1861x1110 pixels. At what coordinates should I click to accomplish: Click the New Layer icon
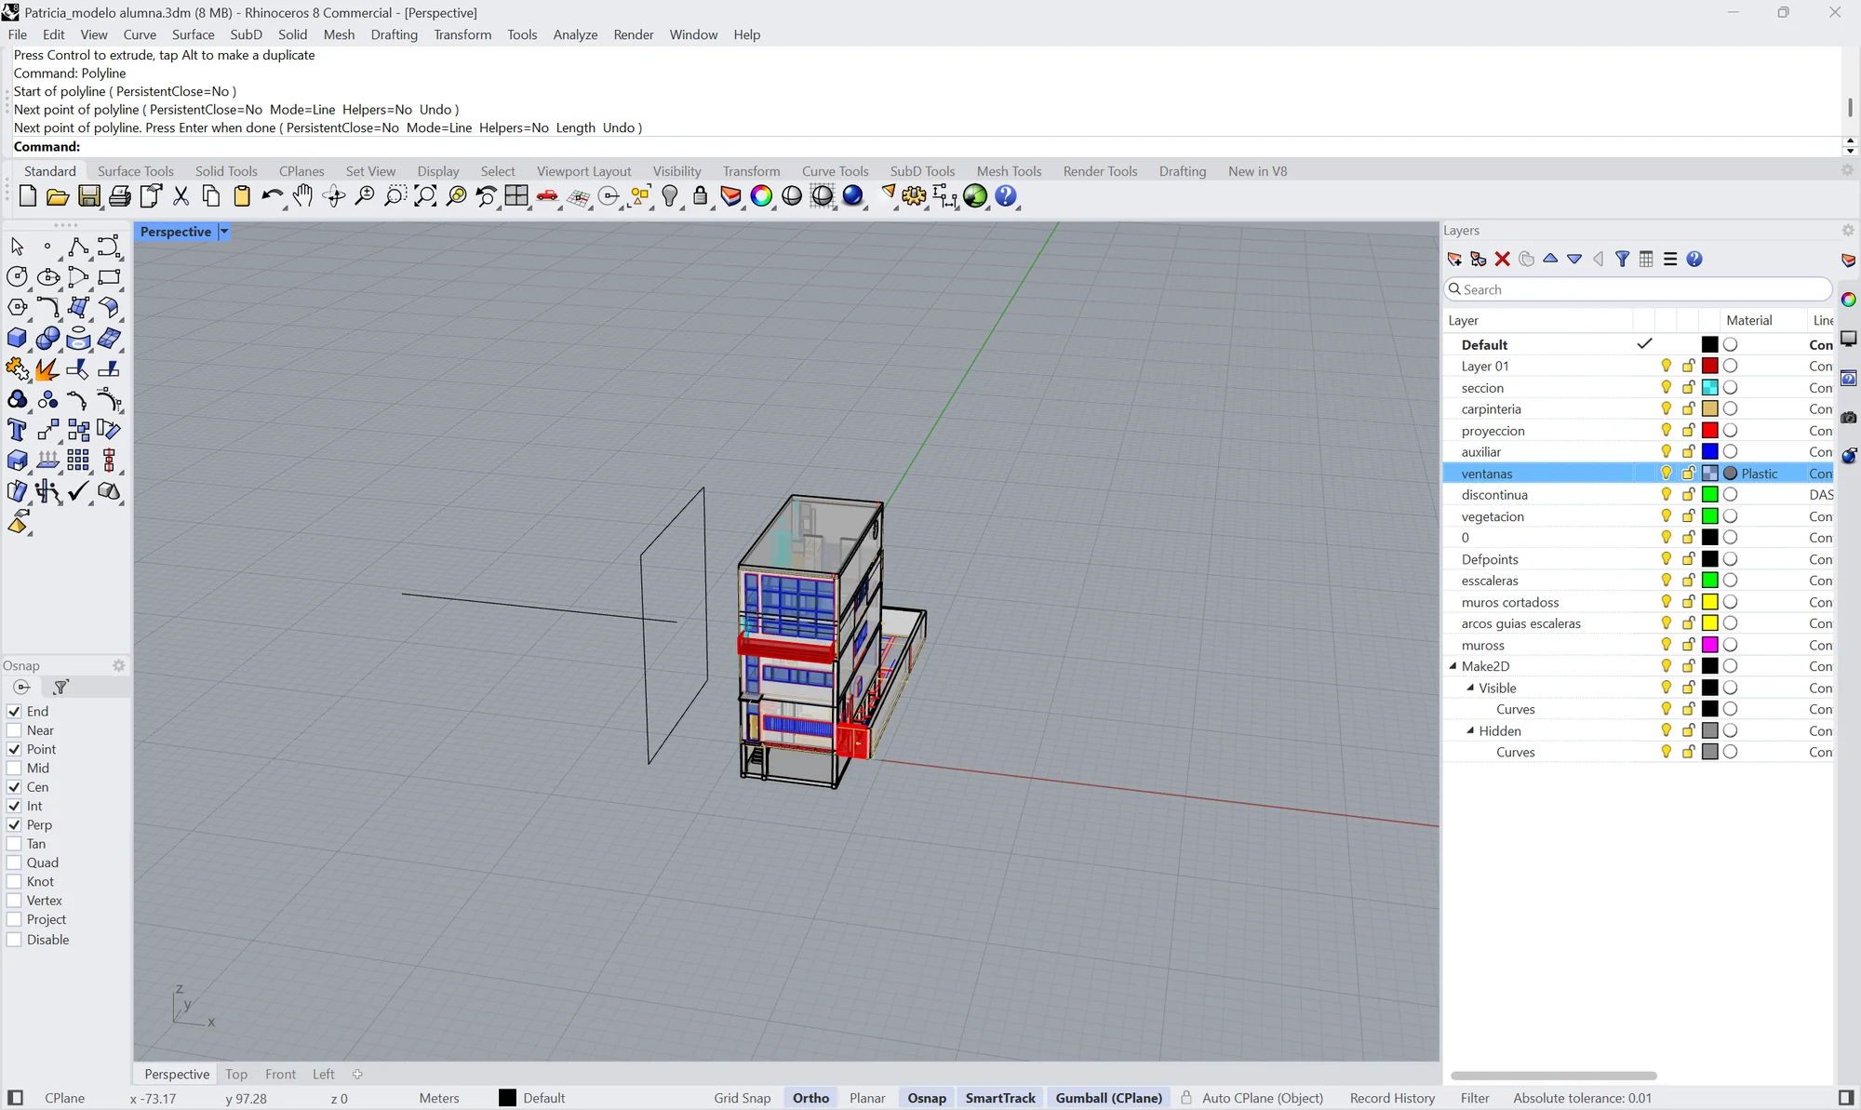pos(1454,260)
